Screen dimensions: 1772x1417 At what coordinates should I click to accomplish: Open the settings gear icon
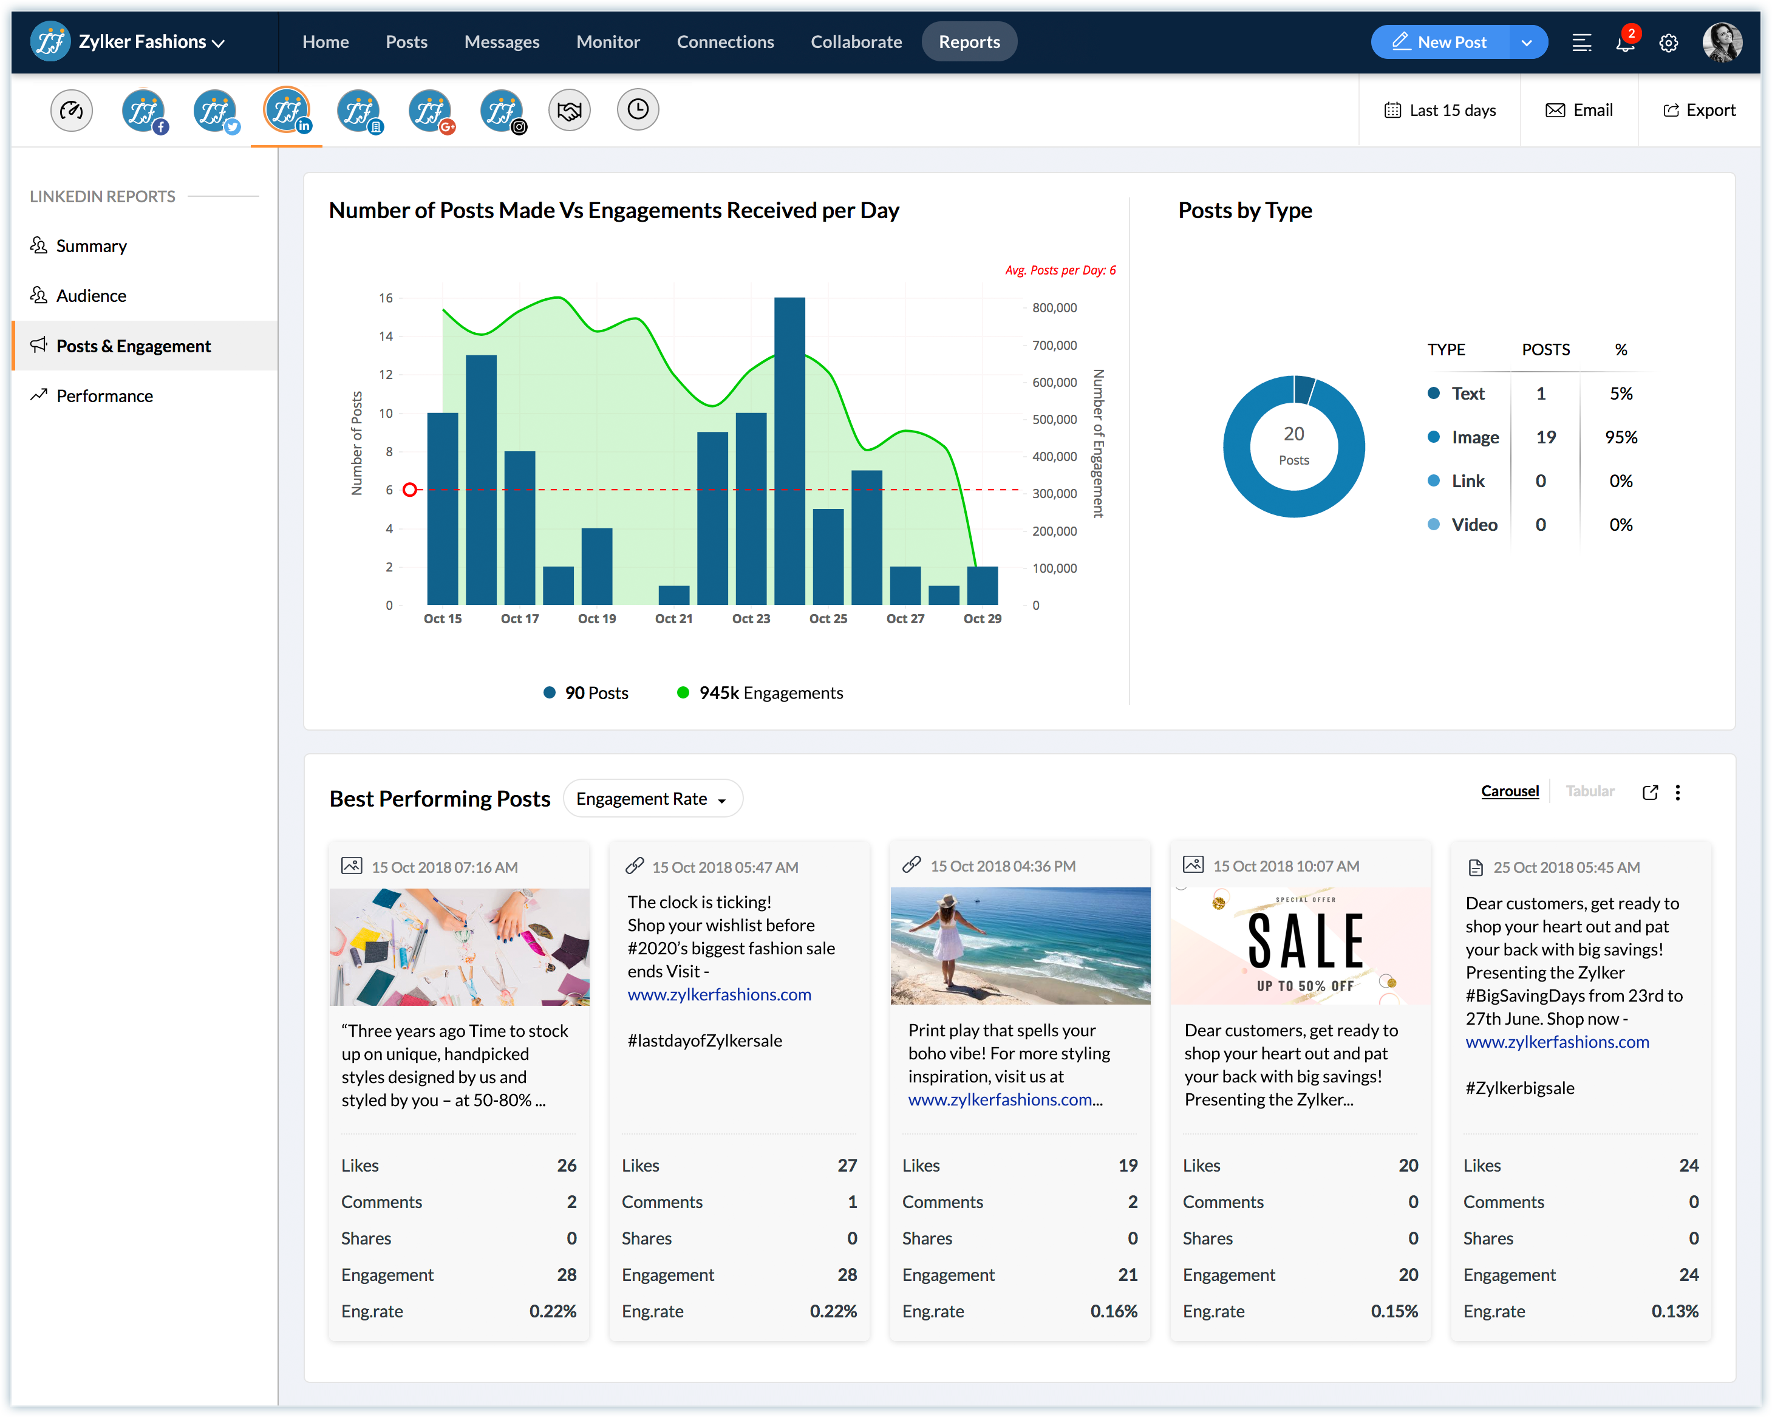tap(1668, 43)
